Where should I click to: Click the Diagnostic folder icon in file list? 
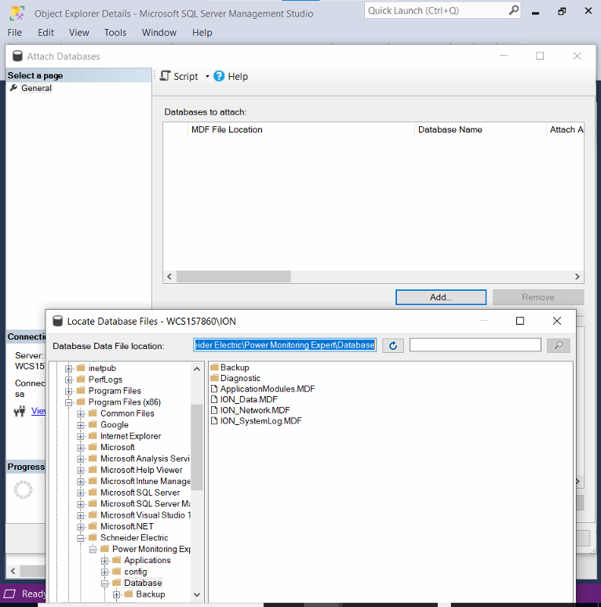pos(214,378)
